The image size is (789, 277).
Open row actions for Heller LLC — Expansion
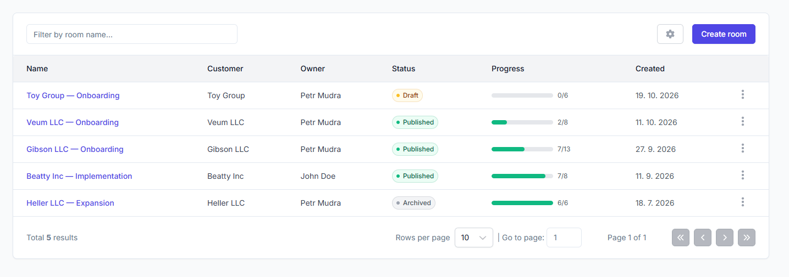click(x=742, y=202)
